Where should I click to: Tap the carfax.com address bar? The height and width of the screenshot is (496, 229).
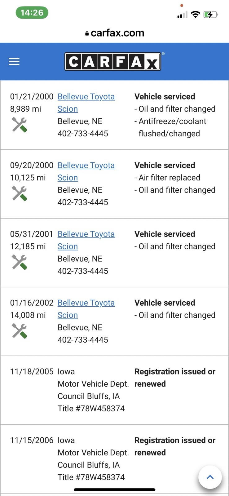(x=114, y=33)
